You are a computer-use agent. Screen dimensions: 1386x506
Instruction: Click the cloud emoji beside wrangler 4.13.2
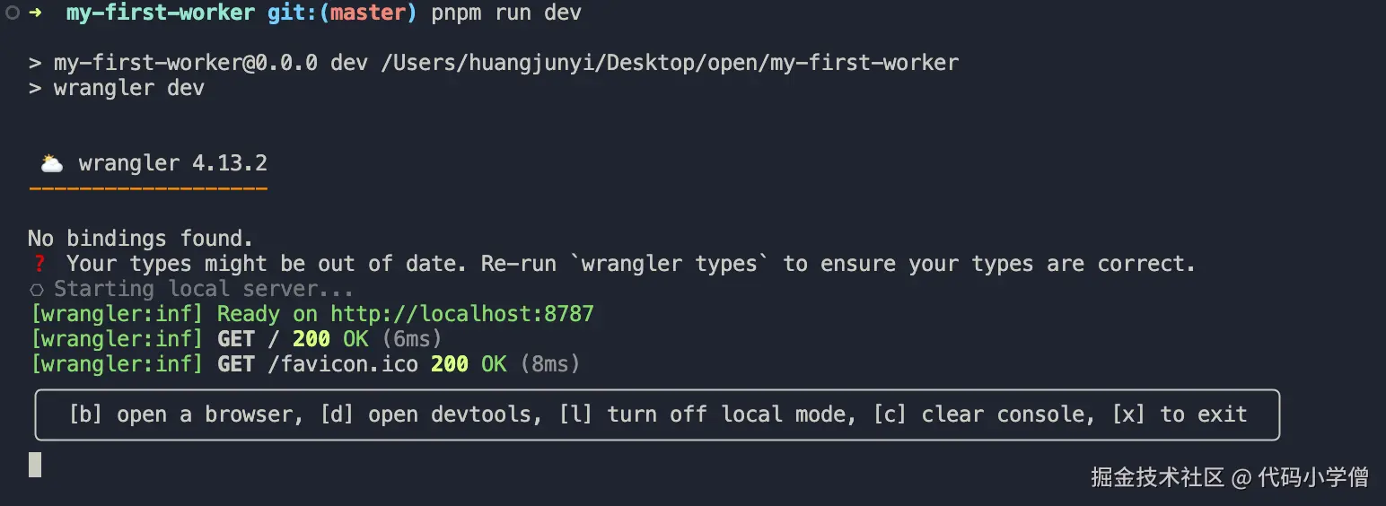point(52,163)
